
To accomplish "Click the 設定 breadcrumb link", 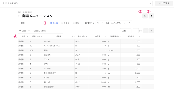I will coord(19,12).
